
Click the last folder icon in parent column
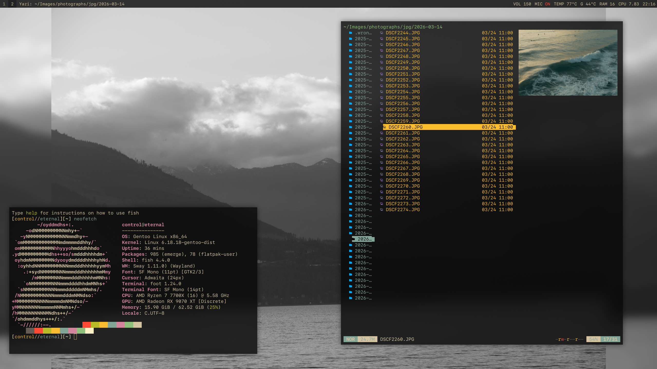pyautogui.click(x=350, y=298)
